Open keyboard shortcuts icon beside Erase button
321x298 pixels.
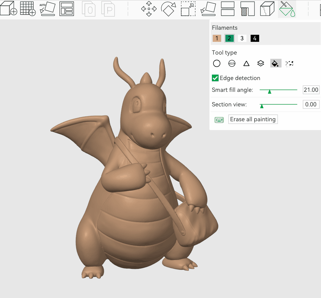click(219, 120)
